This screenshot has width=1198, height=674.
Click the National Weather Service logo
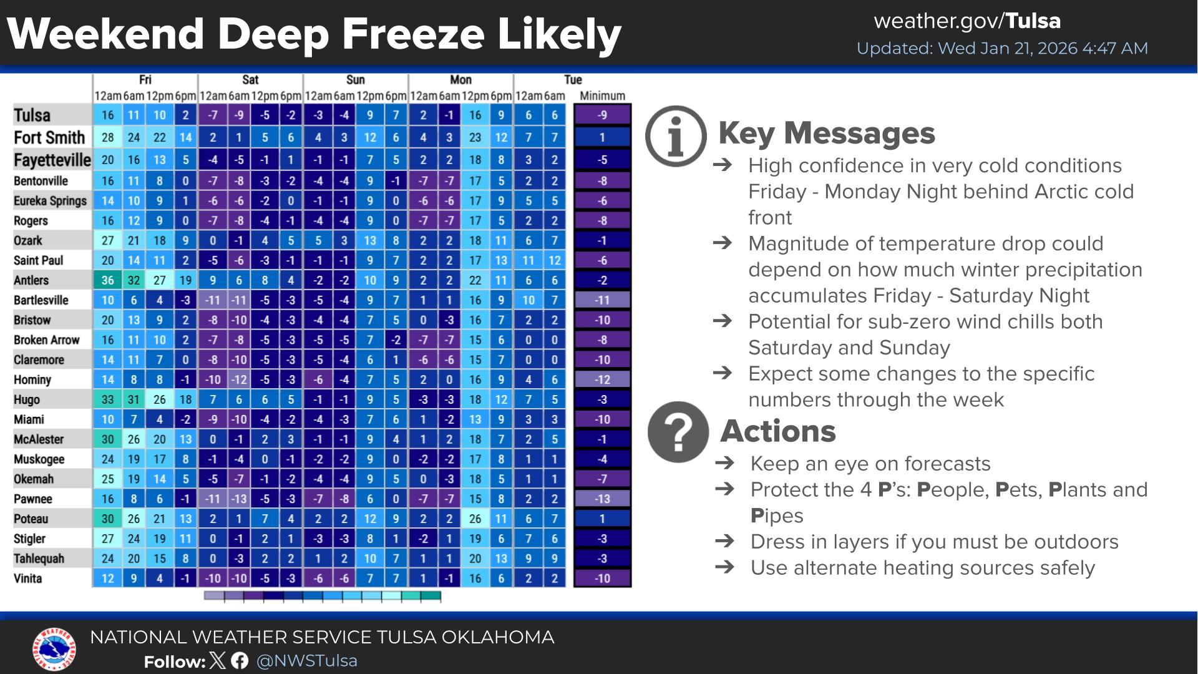[x=54, y=650]
